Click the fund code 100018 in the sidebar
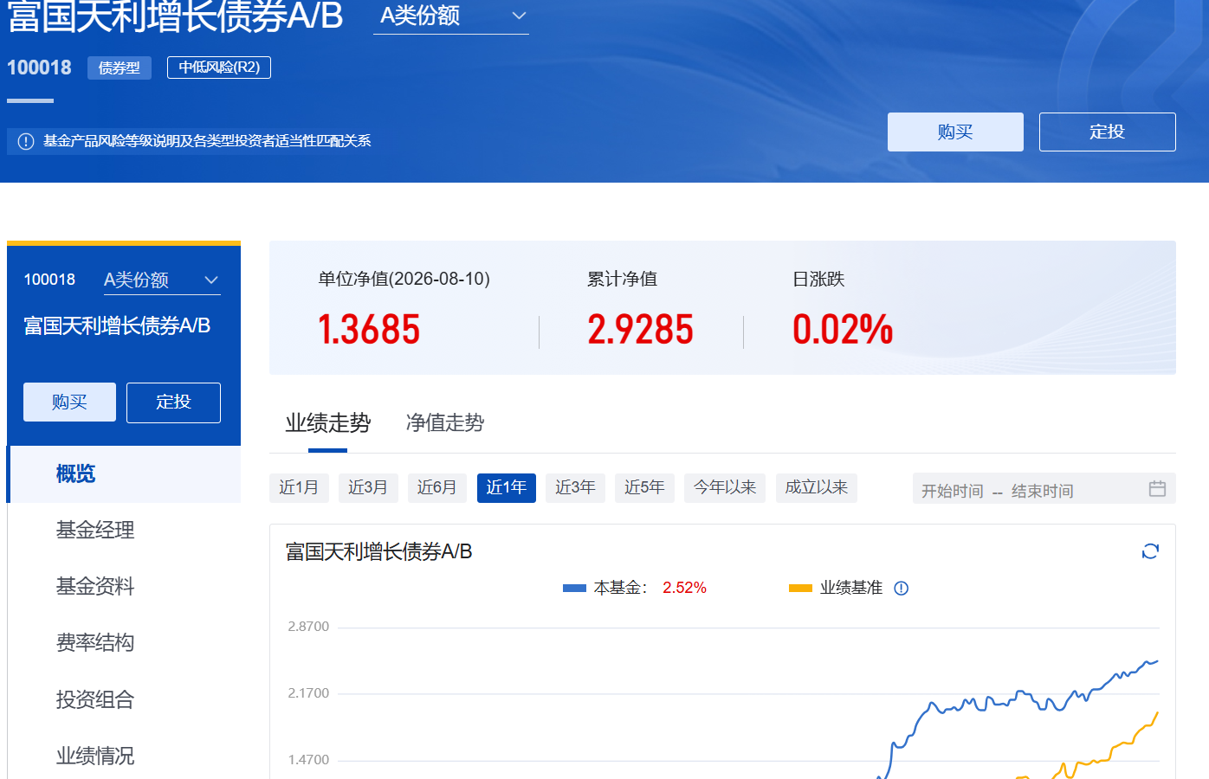Screen dimensions: 1209x779 click(x=49, y=280)
